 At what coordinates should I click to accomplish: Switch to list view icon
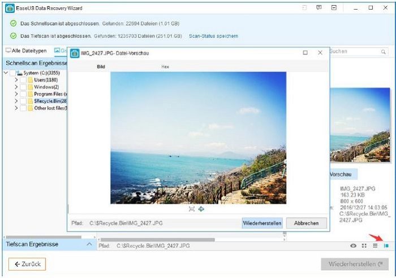(x=375, y=246)
